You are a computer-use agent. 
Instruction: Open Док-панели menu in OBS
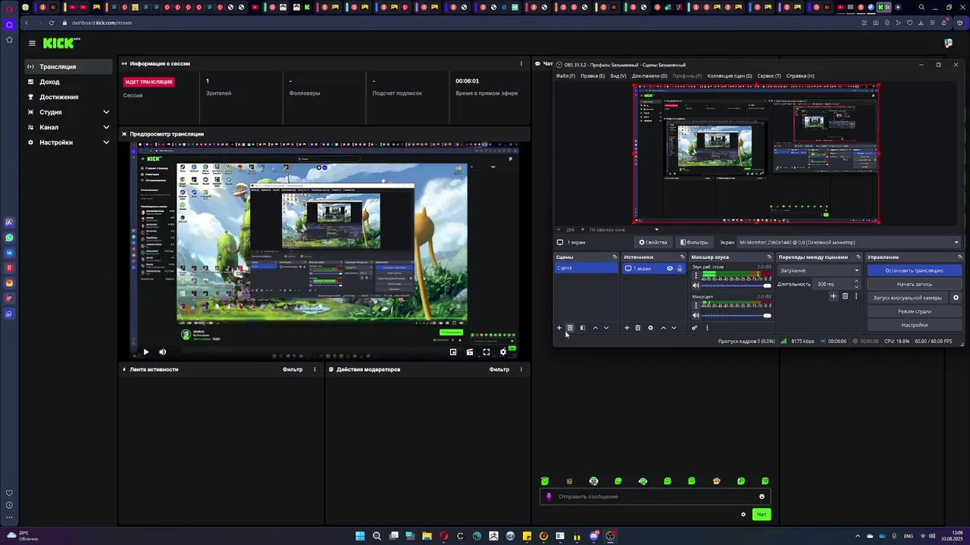(x=649, y=76)
